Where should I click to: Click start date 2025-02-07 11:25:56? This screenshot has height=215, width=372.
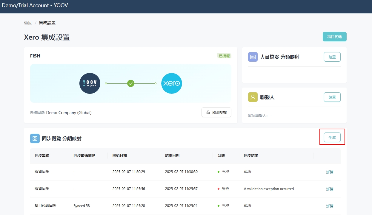coord(129,189)
